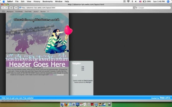The height and width of the screenshot is (107, 172).
Task: Focus the address bar URL field
Action: coord(76,8)
